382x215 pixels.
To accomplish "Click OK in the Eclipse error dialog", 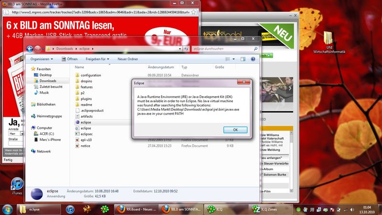I will 235,129.
